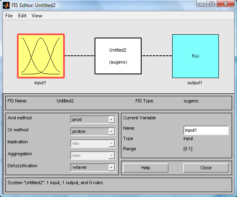Screen dimensions: 237x197
Task: Close the FIS Editor window
Action: tap(225, 4)
